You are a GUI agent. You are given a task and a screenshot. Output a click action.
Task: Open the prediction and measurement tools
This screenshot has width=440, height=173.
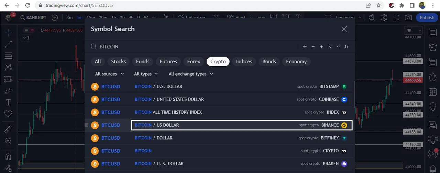[x=8, y=79]
